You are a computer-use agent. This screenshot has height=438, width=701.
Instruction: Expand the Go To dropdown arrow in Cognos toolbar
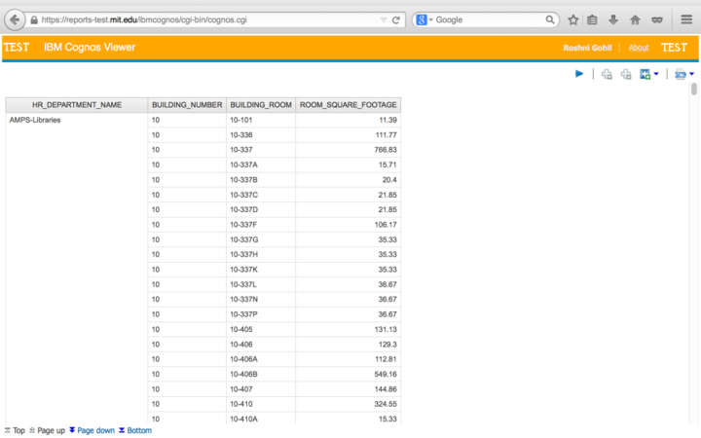(656, 74)
